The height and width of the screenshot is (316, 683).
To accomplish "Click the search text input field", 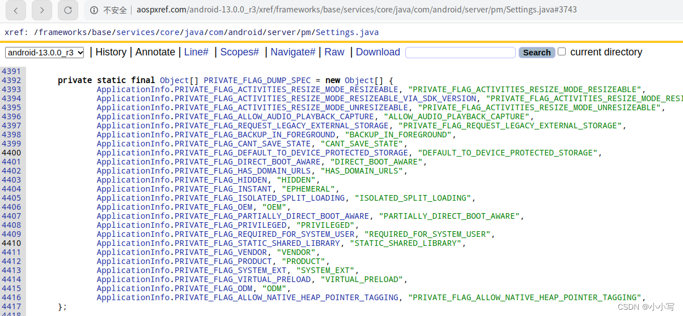I will pos(460,53).
